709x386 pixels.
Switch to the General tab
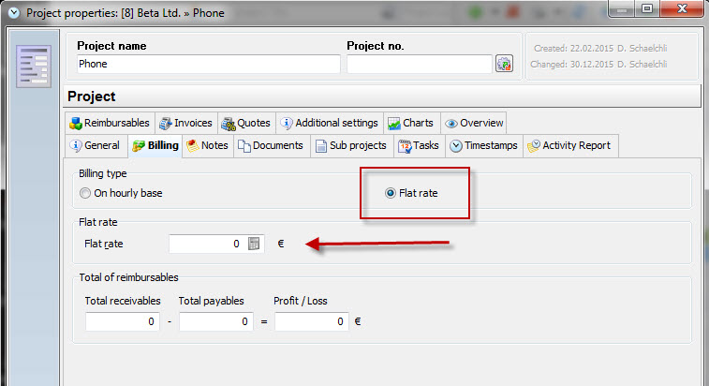click(96, 145)
